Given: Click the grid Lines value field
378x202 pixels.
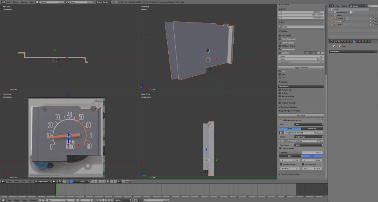Looking at the screenshot, I should [301, 56].
